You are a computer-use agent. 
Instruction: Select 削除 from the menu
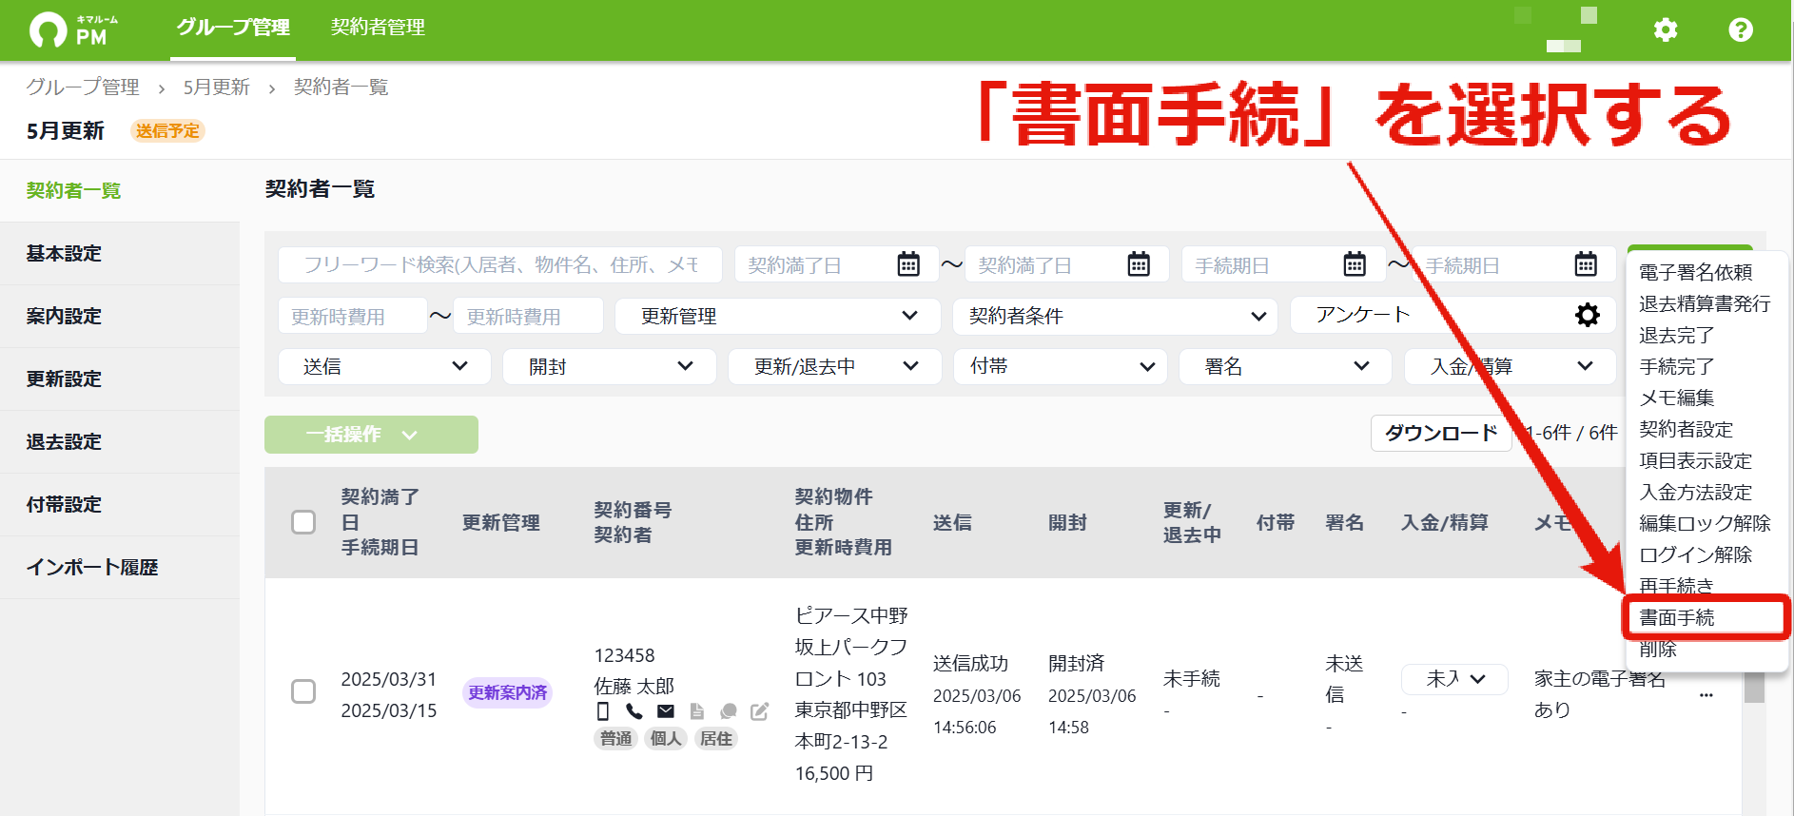pos(1657,650)
